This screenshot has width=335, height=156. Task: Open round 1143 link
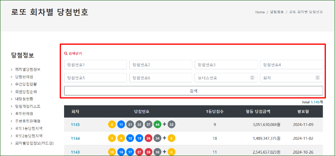pyautogui.click(x=76, y=152)
